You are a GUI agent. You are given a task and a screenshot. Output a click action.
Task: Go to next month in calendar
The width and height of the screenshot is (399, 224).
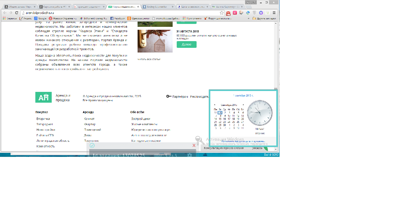(243, 105)
